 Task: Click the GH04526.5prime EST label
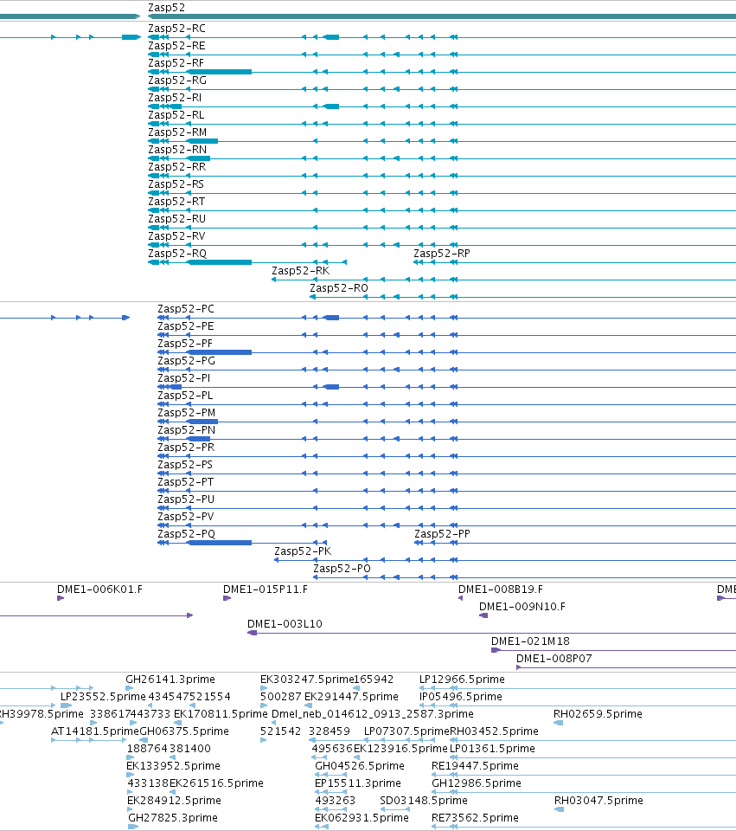point(360,766)
